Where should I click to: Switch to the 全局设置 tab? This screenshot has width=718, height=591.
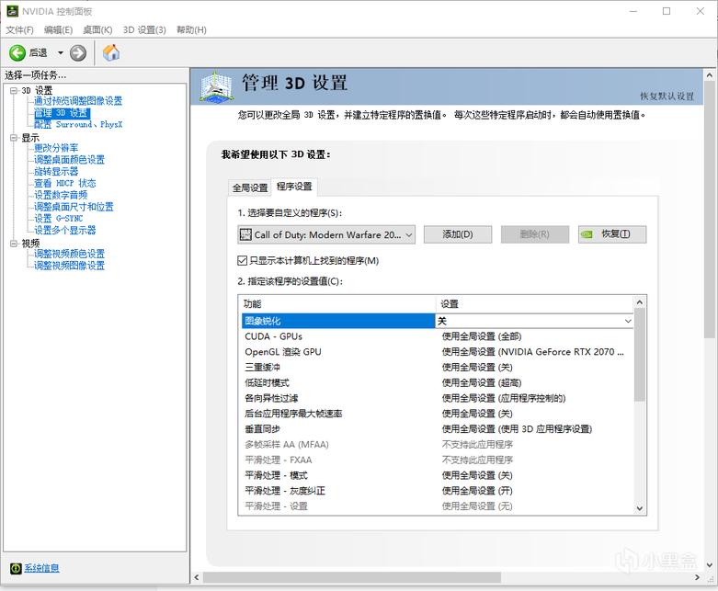click(x=249, y=188)
